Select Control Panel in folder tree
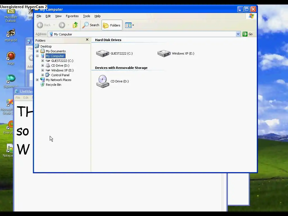 pyautogui.click(x=60, y=75)
